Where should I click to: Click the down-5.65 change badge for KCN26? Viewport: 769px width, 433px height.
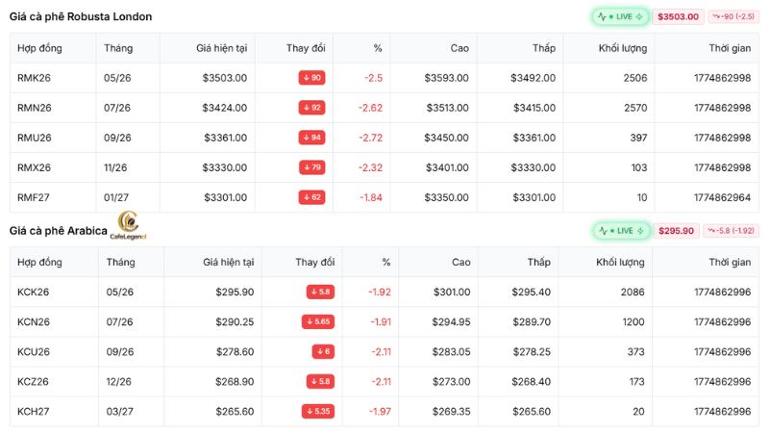[318, 321]
